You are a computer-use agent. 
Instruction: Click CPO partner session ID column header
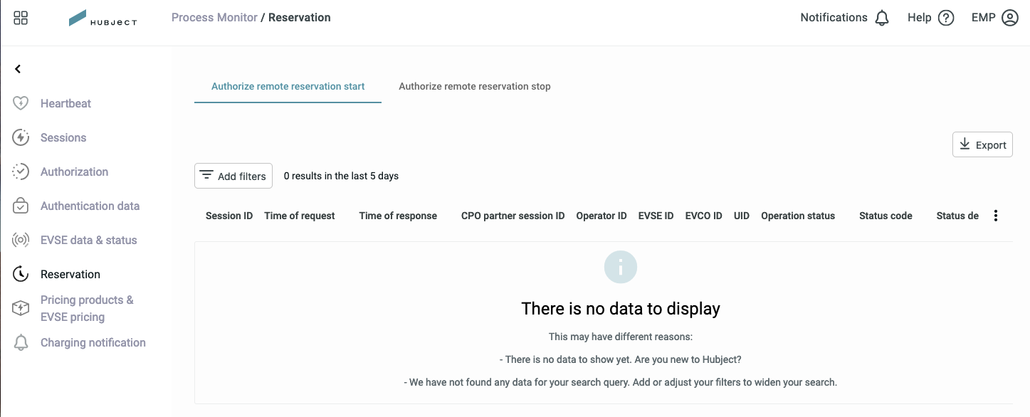(x=513, y=216)
